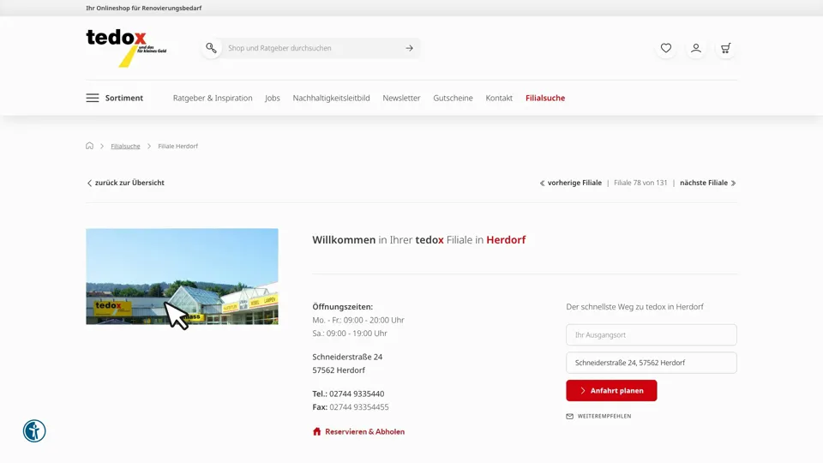This screenshot has width=823, height=463.
Task: Open the wishlist heart icon
Action: (666, 48)
